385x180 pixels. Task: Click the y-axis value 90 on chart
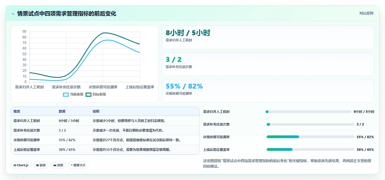point(24,32)
